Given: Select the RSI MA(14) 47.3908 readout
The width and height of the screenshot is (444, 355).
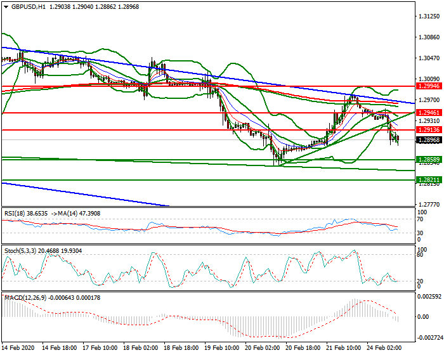Looking at the screenshot, I should (75, 214).
